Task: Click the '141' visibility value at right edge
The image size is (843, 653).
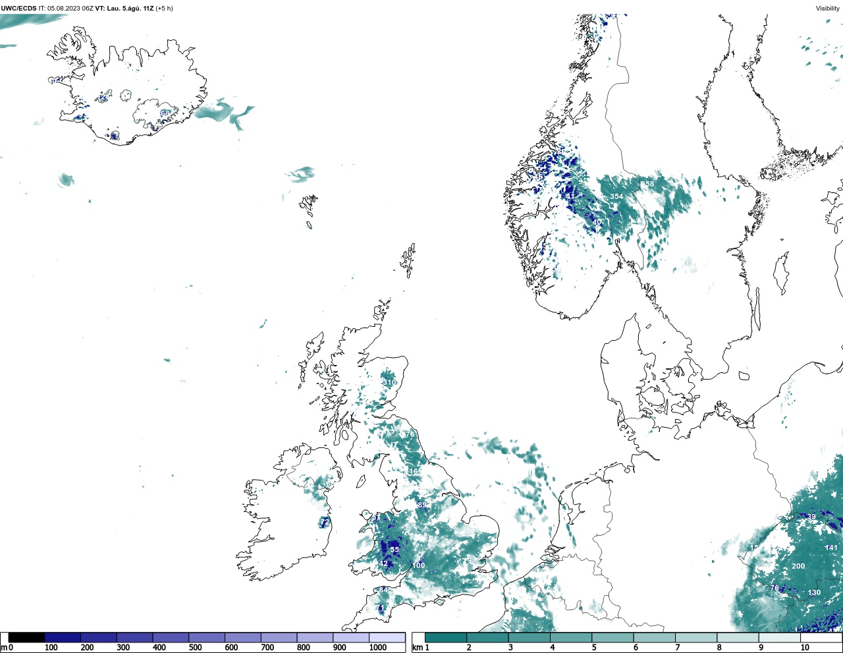Action: (832, 548)
